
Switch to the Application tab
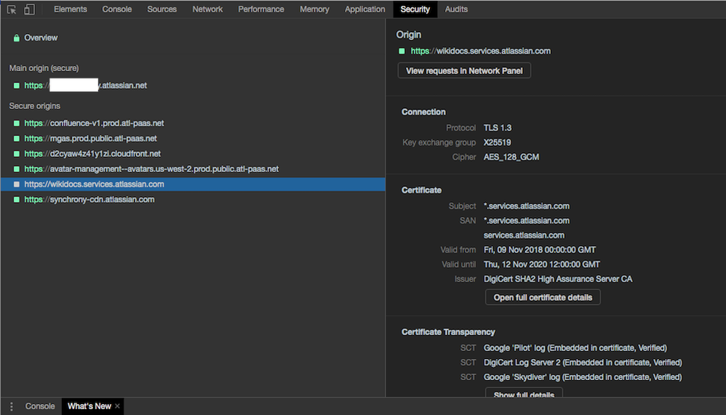tap(365, 9)
